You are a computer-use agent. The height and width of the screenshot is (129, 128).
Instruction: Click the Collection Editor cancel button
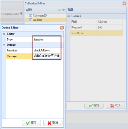click(115, 106)
